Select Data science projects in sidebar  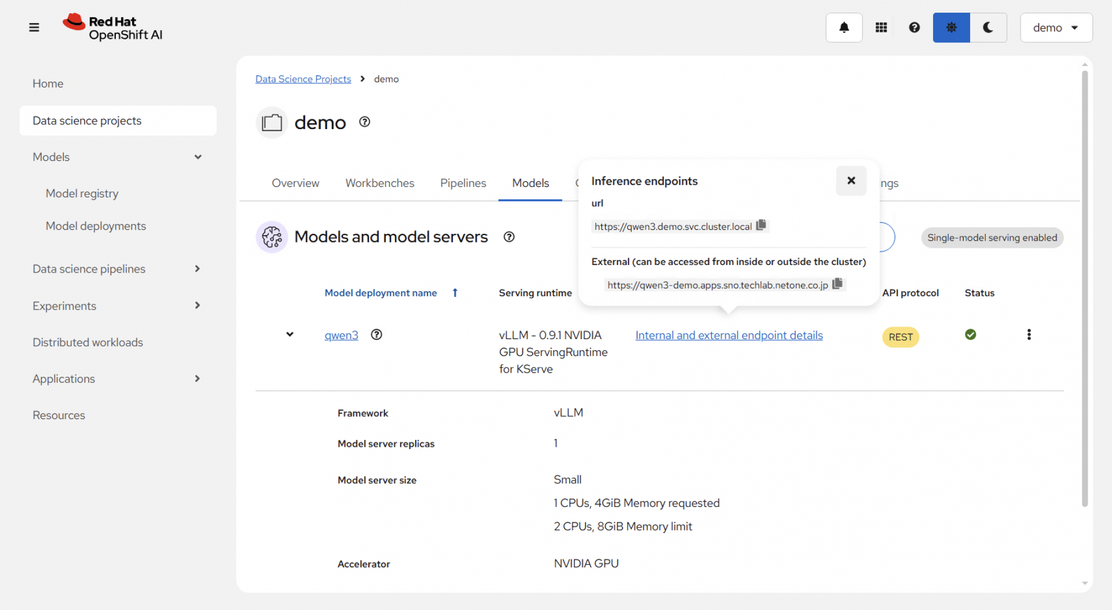[118, 120]
